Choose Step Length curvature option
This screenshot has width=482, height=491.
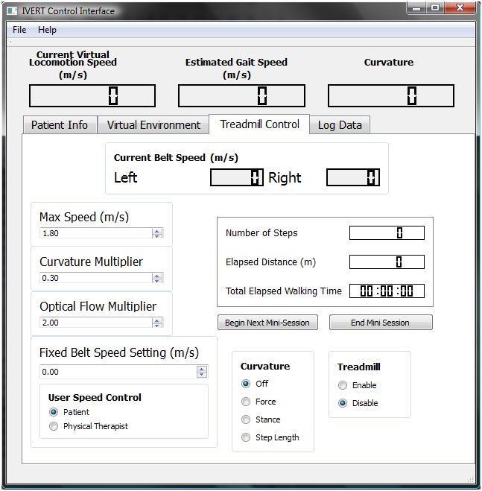(x=246, y=437)
